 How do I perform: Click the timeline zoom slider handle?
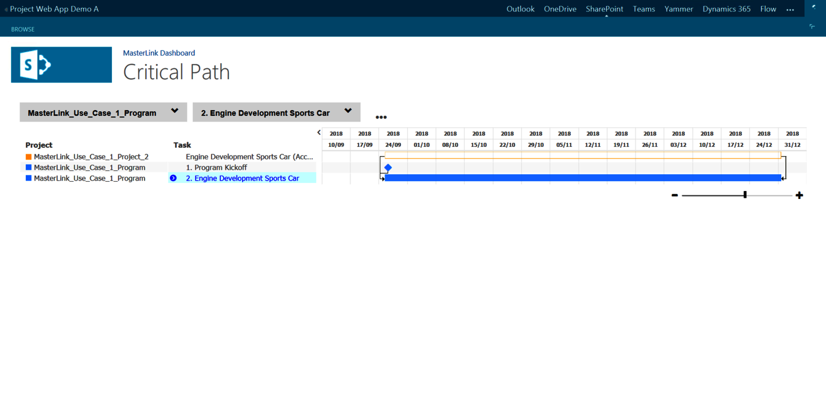click(x=745, y=195)
